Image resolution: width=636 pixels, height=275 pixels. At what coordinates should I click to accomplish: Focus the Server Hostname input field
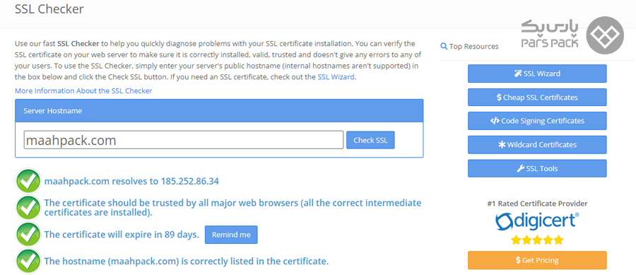pyautogui.click(x=184, y=141)
